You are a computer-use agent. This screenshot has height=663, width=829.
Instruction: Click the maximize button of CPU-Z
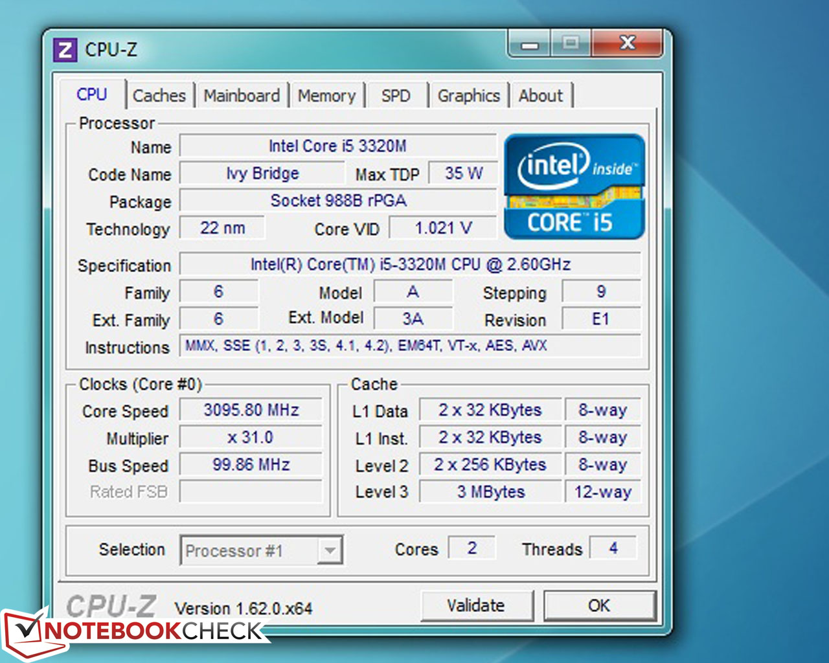pos(571,44)
